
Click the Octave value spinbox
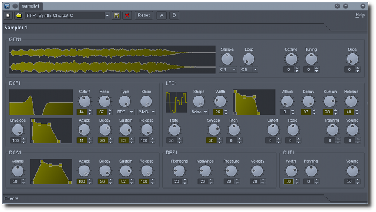(291, 69)
